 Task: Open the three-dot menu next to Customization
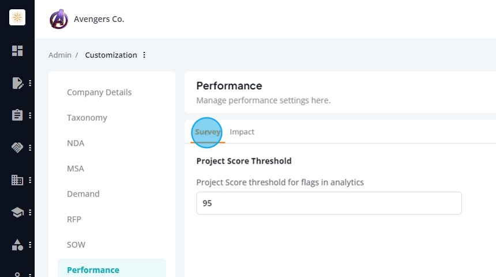coord(144,55)
